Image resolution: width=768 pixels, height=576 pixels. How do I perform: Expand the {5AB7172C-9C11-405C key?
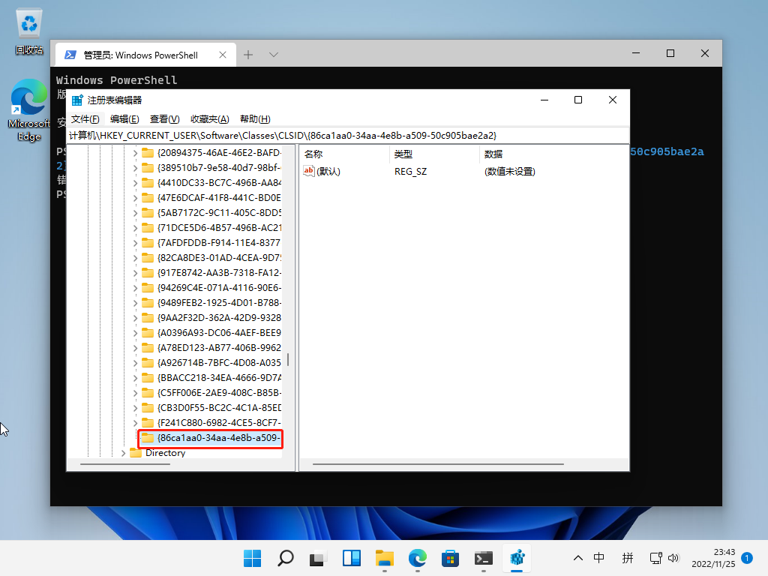coord(136,213)
